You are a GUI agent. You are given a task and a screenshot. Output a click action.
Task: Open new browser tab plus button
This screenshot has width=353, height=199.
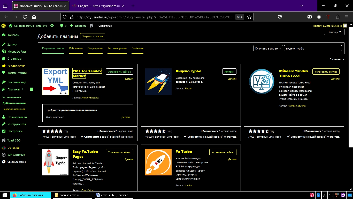tap(133, 6)
